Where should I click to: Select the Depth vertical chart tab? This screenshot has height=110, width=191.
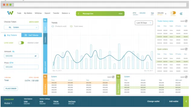click(x=45, y=28)
